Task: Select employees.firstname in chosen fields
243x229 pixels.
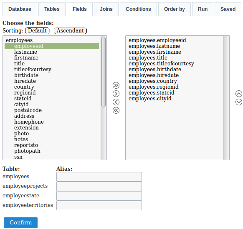Action: pos(175,52)
